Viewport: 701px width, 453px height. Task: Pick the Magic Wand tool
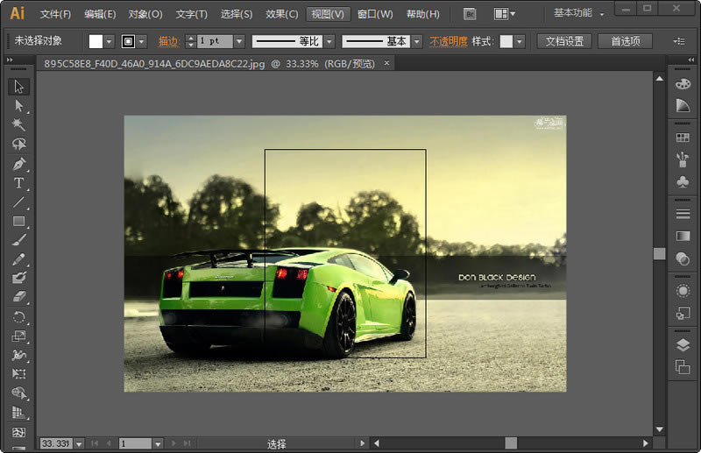[x=18, y=125]
